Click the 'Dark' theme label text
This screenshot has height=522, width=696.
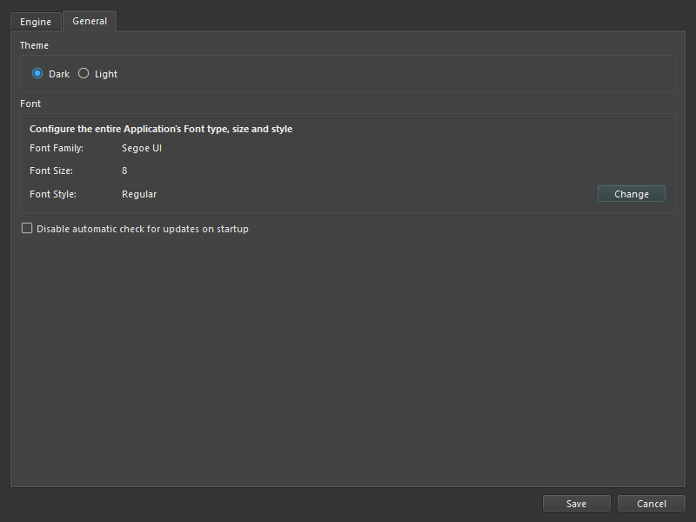pyautogui.click(x=59, y=74)
